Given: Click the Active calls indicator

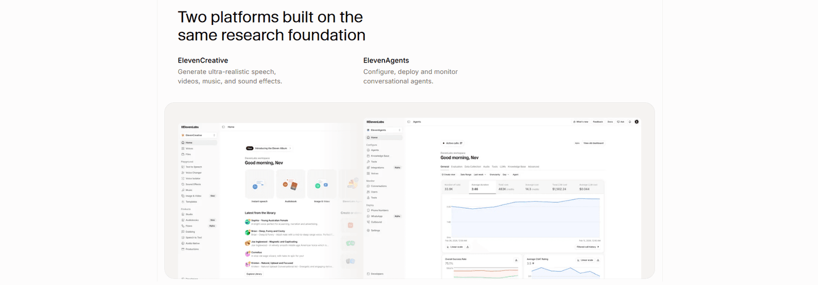Looking at the screenshot, I should (x=453, y=143).
